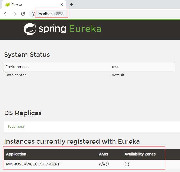Click the System Status heading
The image size is (180, 172).
(x=27, y=55)
